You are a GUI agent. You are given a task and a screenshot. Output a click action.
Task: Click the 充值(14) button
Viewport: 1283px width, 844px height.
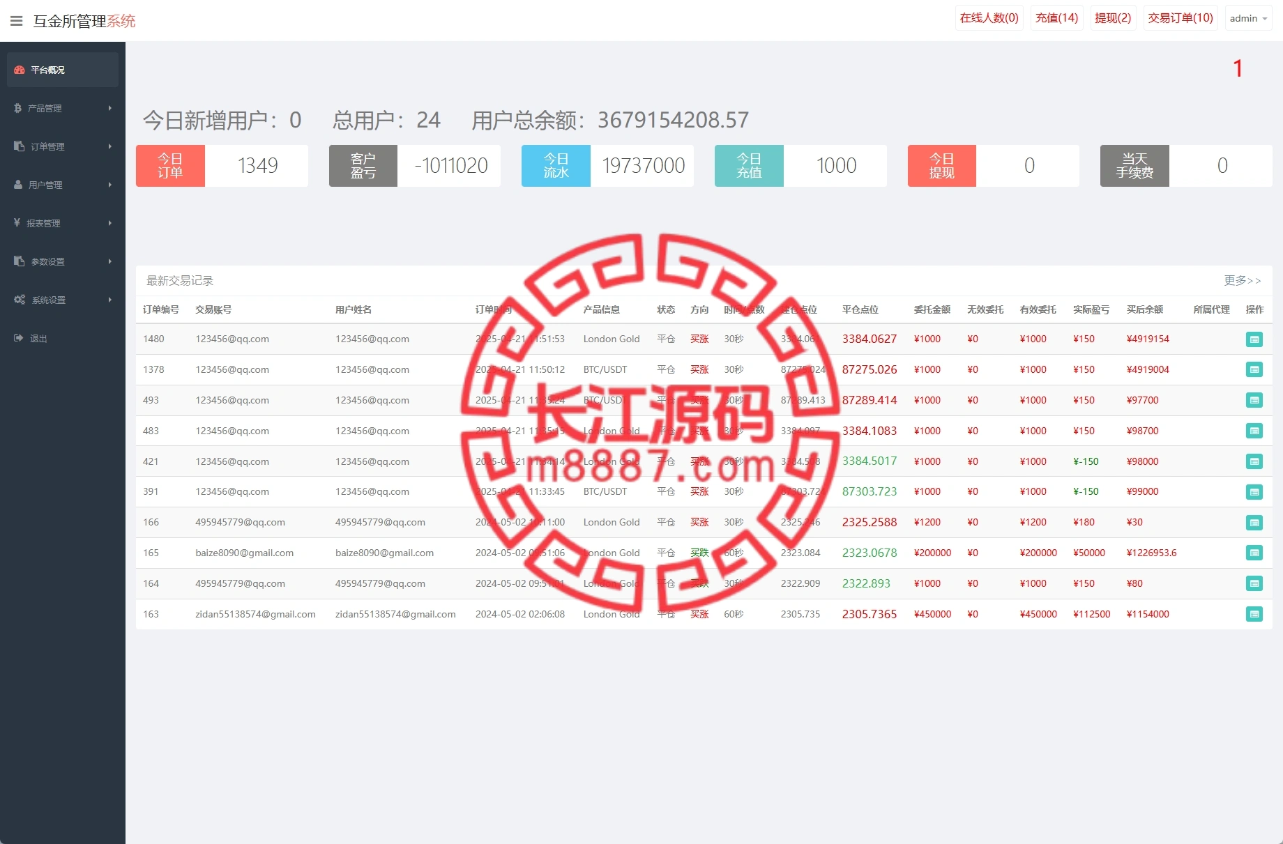point(1056,18)
